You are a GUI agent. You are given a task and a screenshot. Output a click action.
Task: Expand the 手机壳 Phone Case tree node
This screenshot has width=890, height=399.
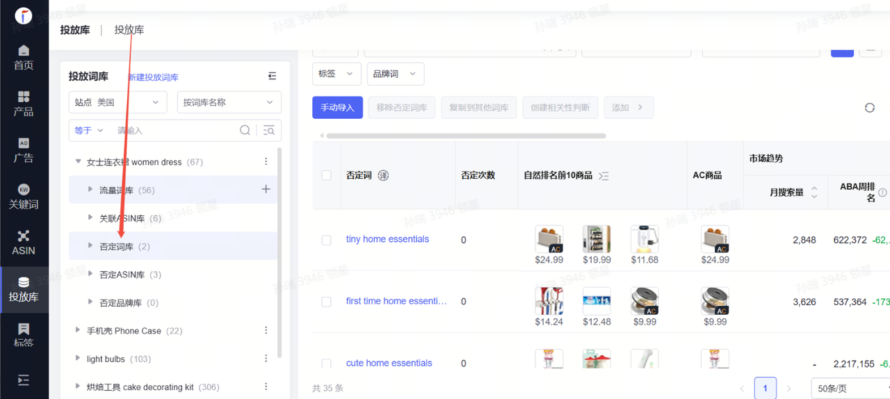point(78,331)
